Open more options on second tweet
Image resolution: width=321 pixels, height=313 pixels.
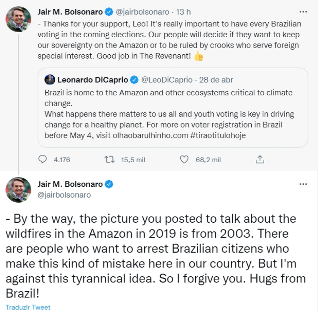303,184
